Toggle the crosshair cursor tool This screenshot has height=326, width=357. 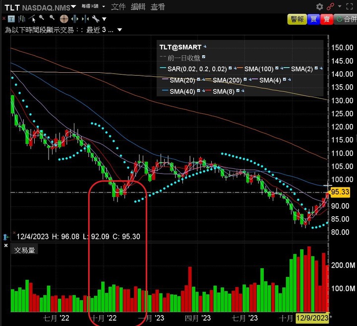coord(64,19)
